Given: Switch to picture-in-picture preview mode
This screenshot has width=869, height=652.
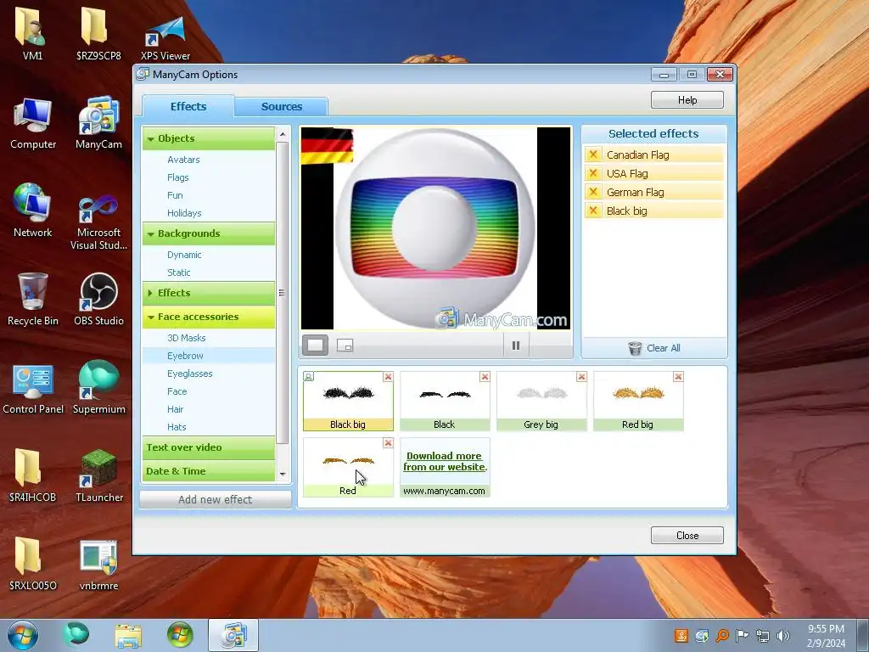Looking at the screenshot, I should pos(345,346).
